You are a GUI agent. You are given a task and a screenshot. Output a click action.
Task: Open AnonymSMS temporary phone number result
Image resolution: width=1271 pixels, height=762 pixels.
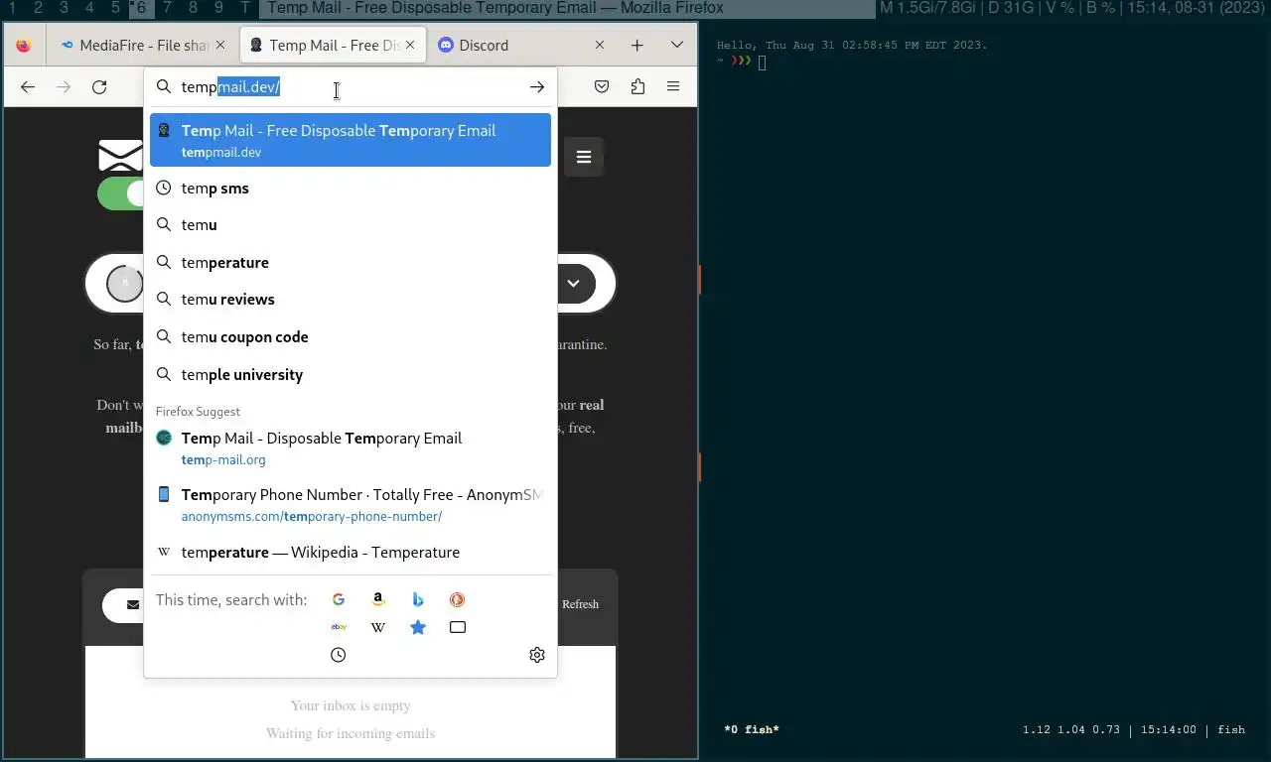click(x=351, y=505)
